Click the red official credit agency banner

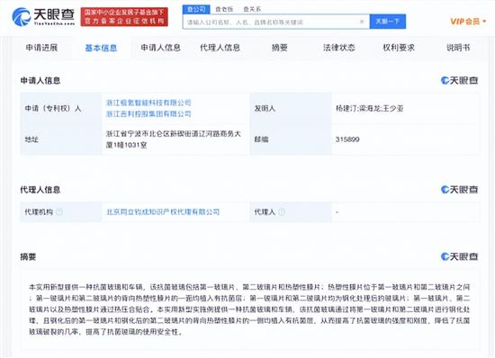(124, 17)
